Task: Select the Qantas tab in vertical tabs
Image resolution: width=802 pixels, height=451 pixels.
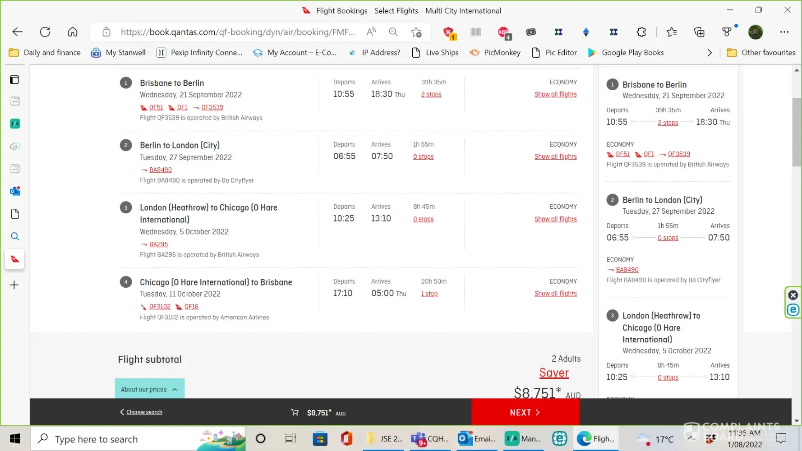Action: pos(15,259)
